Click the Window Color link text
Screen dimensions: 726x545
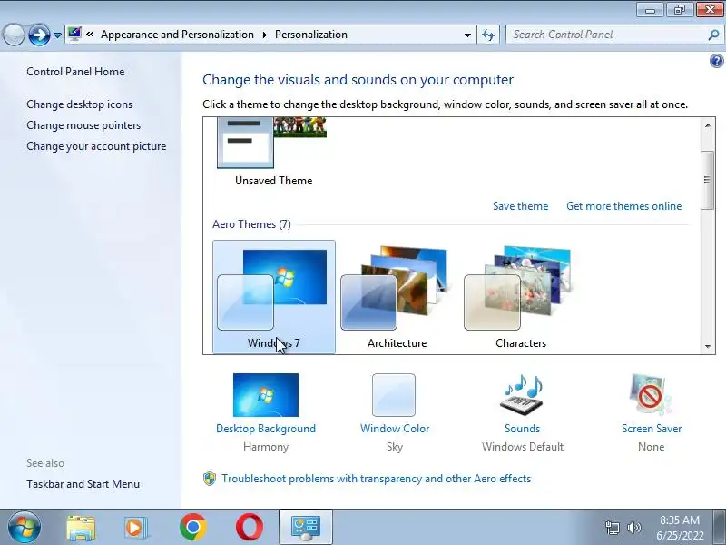pyautogui.click(x=395, y=429)
